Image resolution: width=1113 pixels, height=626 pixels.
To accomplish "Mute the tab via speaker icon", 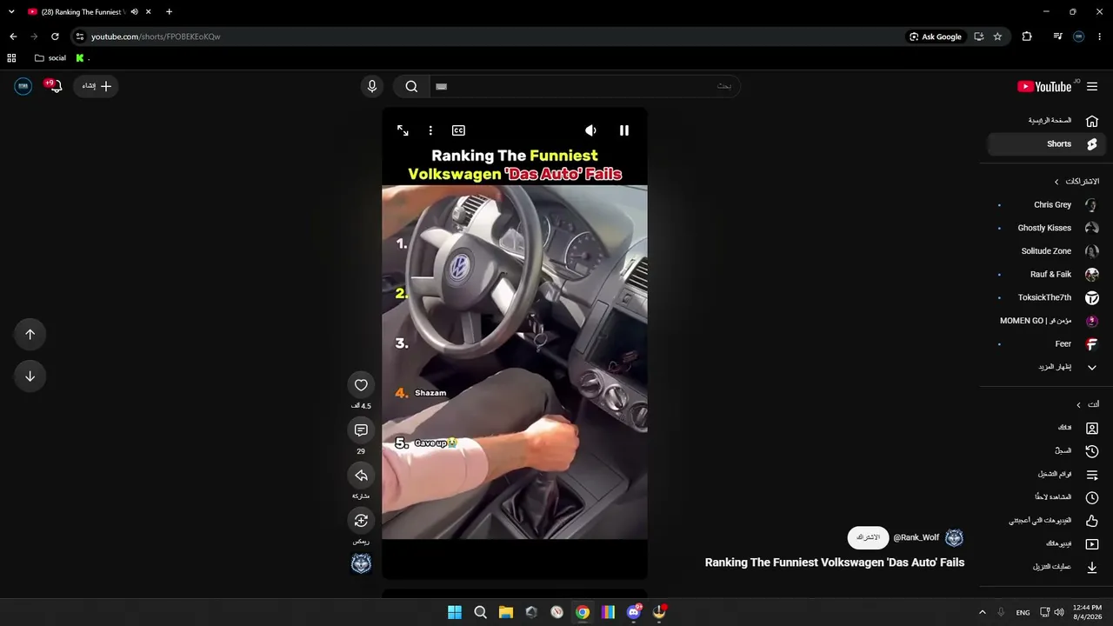I will point(135,12).
